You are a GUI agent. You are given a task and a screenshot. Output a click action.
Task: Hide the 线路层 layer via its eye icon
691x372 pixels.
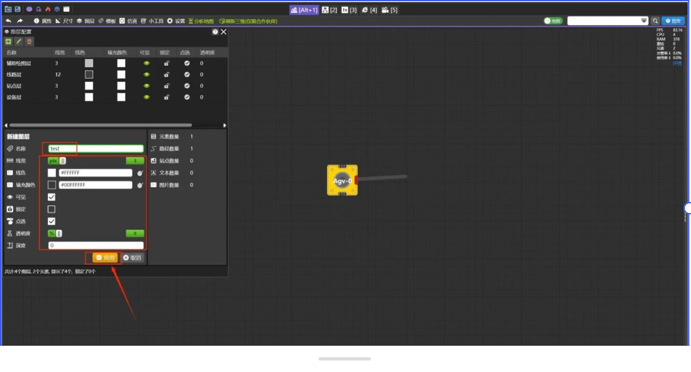146,75
